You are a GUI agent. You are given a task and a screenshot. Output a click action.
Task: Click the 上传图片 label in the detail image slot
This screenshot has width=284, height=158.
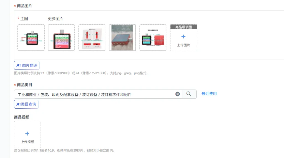(183, 45)
